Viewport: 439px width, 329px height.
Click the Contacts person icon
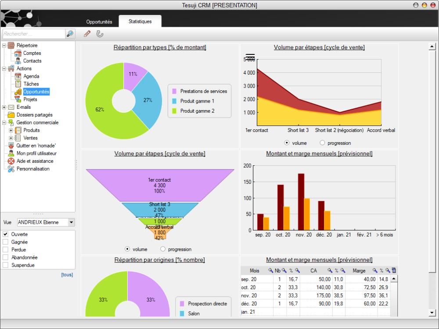[x=18, y=61]
